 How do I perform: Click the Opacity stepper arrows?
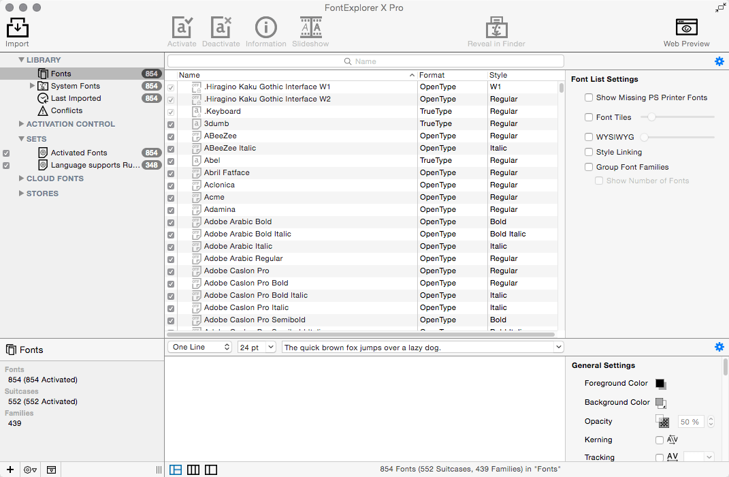click(711, 422)
